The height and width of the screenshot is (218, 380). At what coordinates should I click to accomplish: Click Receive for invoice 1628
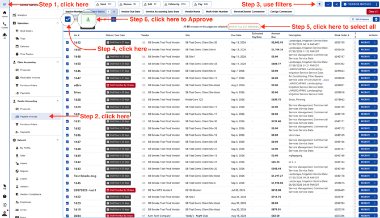click(x=365, y=100)
